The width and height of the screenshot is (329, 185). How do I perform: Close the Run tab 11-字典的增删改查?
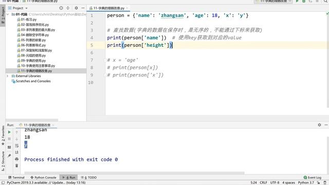[53, 125]
